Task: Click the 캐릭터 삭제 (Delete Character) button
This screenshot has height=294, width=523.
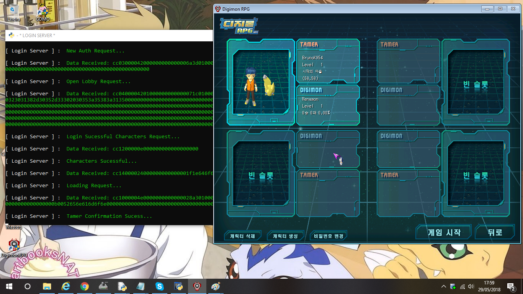Action: tap(243, 236)
